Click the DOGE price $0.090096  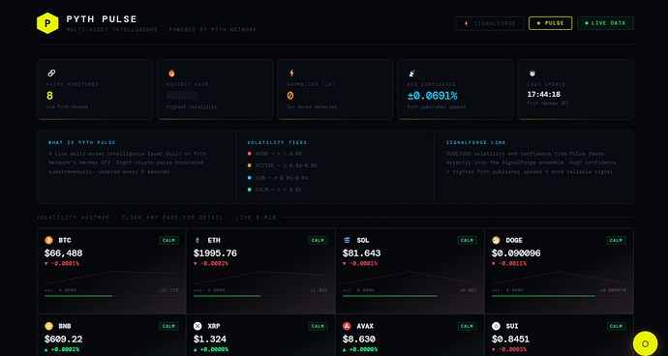(516, 253)
